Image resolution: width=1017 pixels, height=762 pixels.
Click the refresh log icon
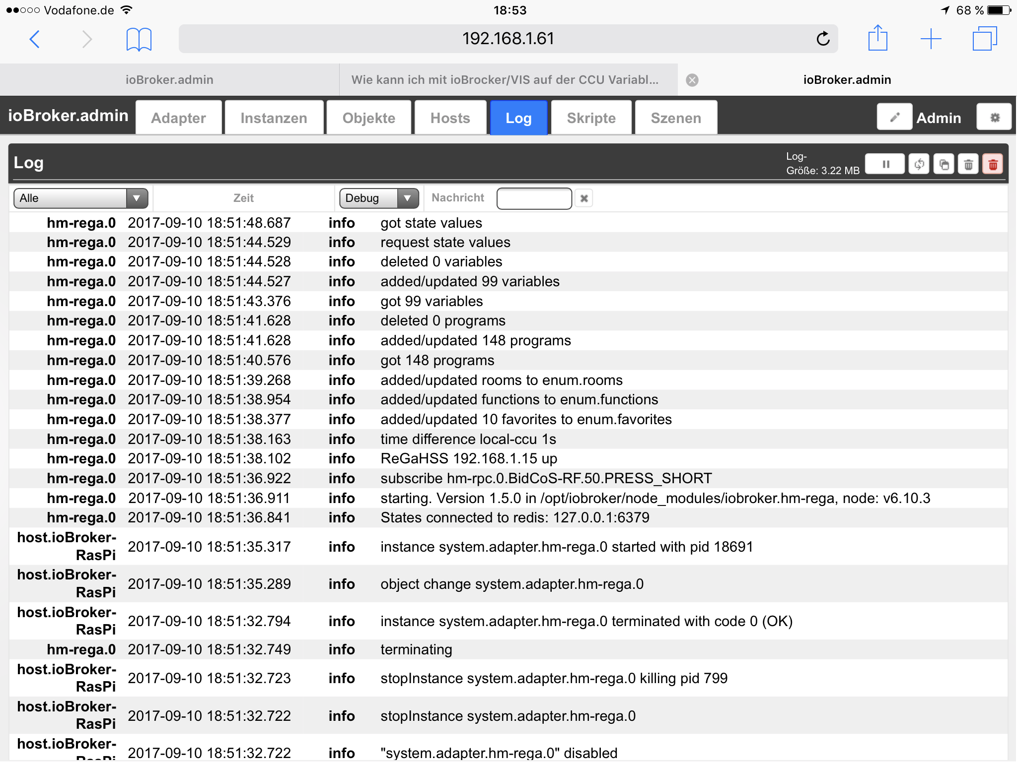coord(919,164)
